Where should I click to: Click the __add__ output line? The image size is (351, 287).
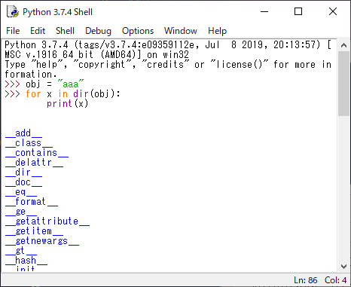[x=23, y=133]
